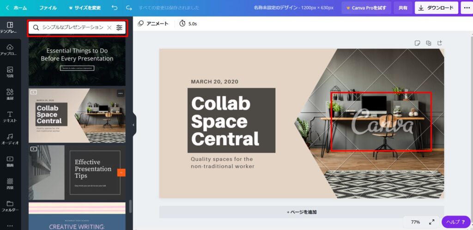This screenshot has width=473, height=230.
Task: Open the フォルダー folders panel
Action: coord(10,206)
